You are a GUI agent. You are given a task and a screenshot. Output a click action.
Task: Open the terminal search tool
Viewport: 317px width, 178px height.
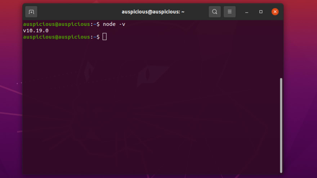[214, 12]
